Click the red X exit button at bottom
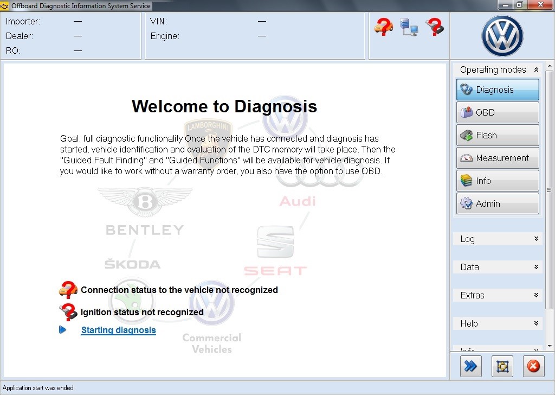Image resolution: width=555 pixels, height=395 pixels. [x=533, y=366]
